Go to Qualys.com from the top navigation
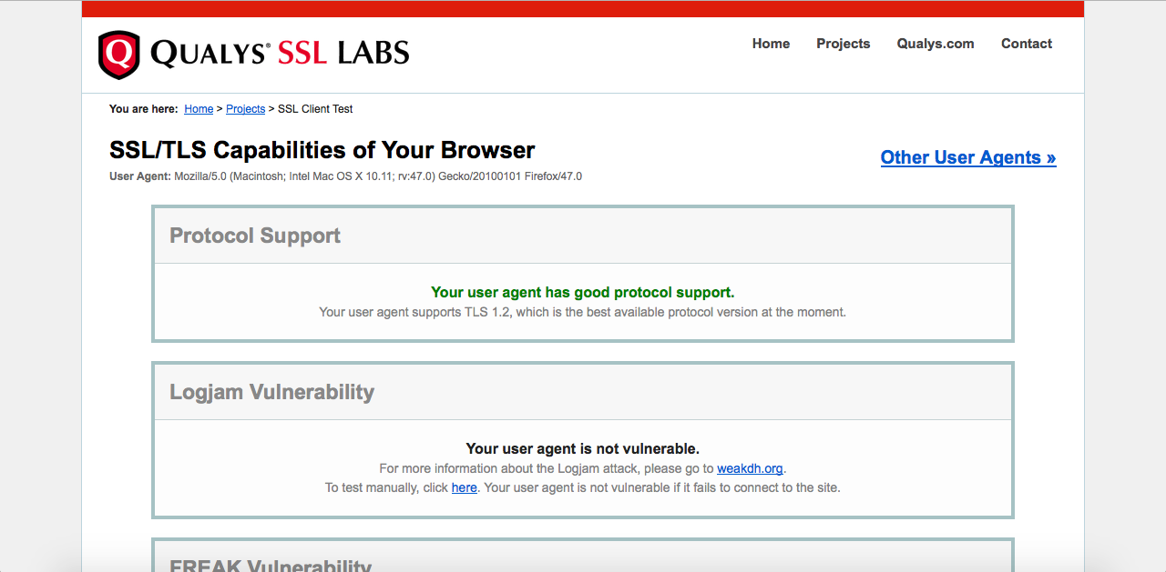Image resolution: width=1166 pixels, height=572 pixels. pyautogui.click(x=935, y=44)
